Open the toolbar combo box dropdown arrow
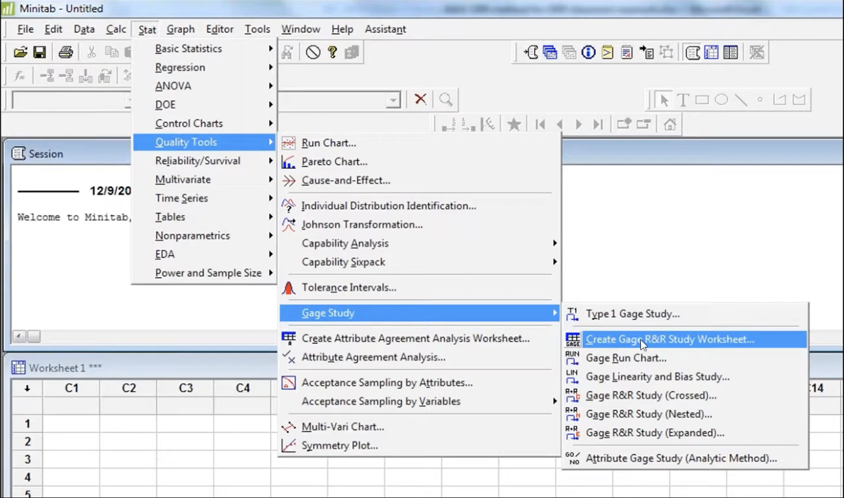The image size is (844, 498). 393,100
